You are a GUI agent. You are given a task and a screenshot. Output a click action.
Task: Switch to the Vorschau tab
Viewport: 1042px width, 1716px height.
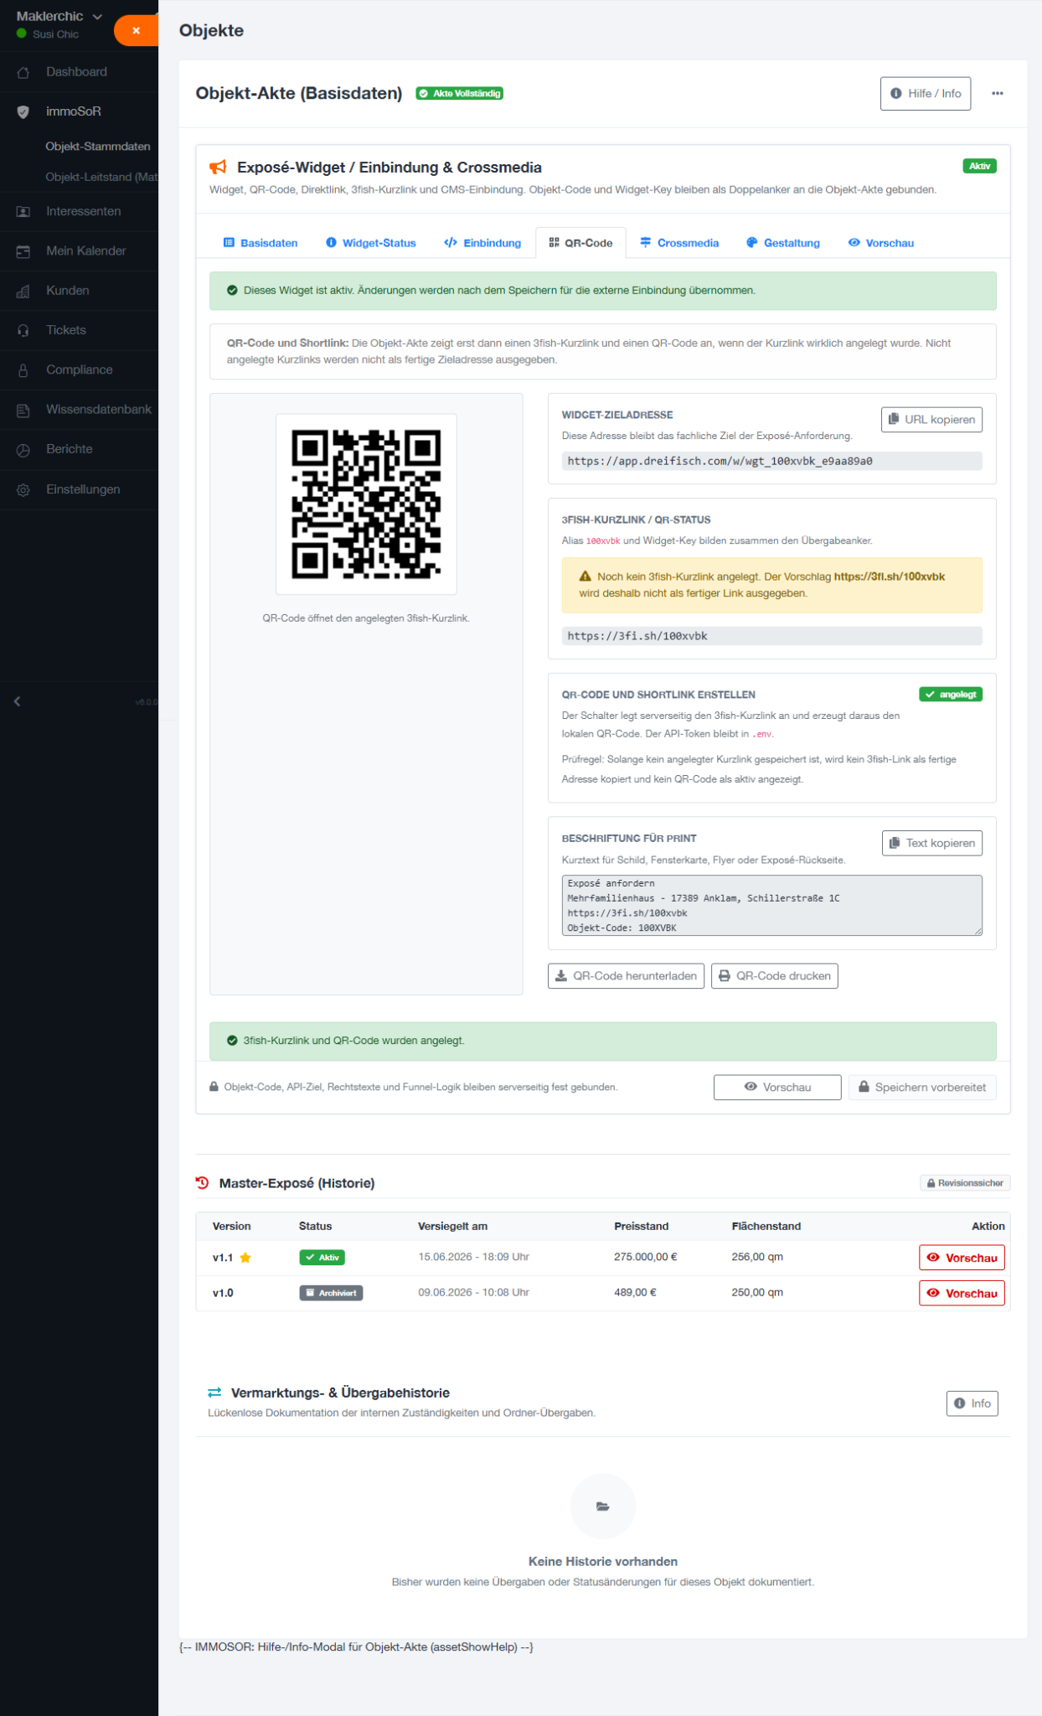click(x=881, y=243)
